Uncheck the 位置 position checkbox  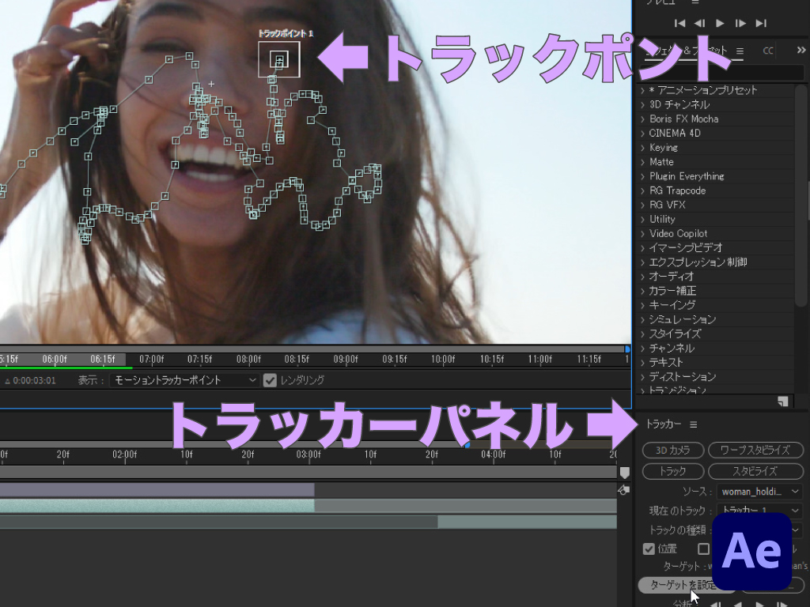(649, 549)
